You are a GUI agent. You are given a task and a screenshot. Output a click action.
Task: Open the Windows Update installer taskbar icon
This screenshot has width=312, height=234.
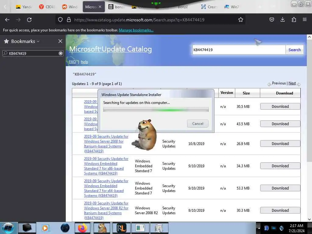(x=159, y=228)
